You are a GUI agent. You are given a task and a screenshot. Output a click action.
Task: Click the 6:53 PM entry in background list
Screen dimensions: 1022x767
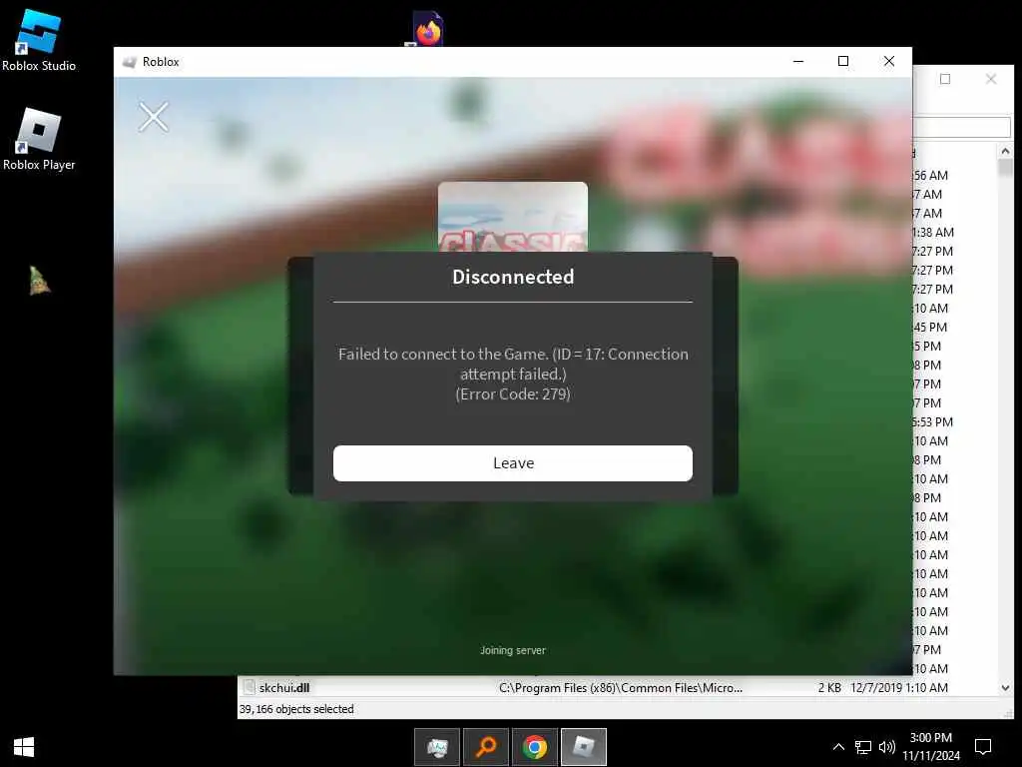pyautogui.click(x=933, y=422)
